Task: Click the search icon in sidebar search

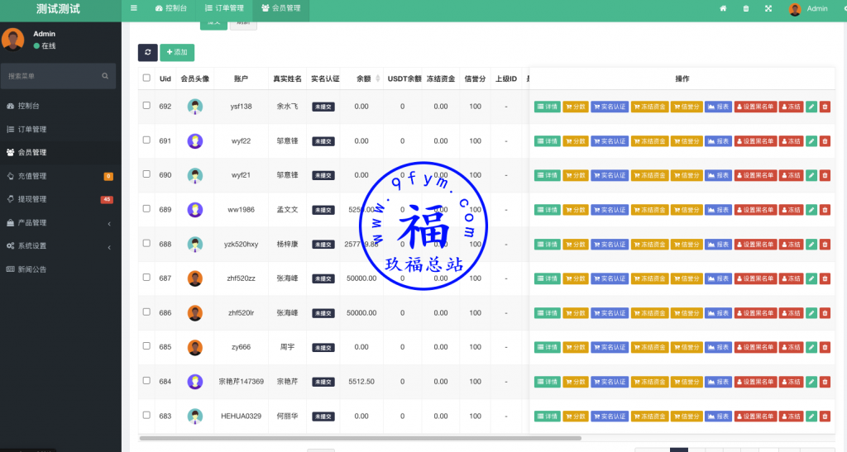Action: tap(105, 76)
